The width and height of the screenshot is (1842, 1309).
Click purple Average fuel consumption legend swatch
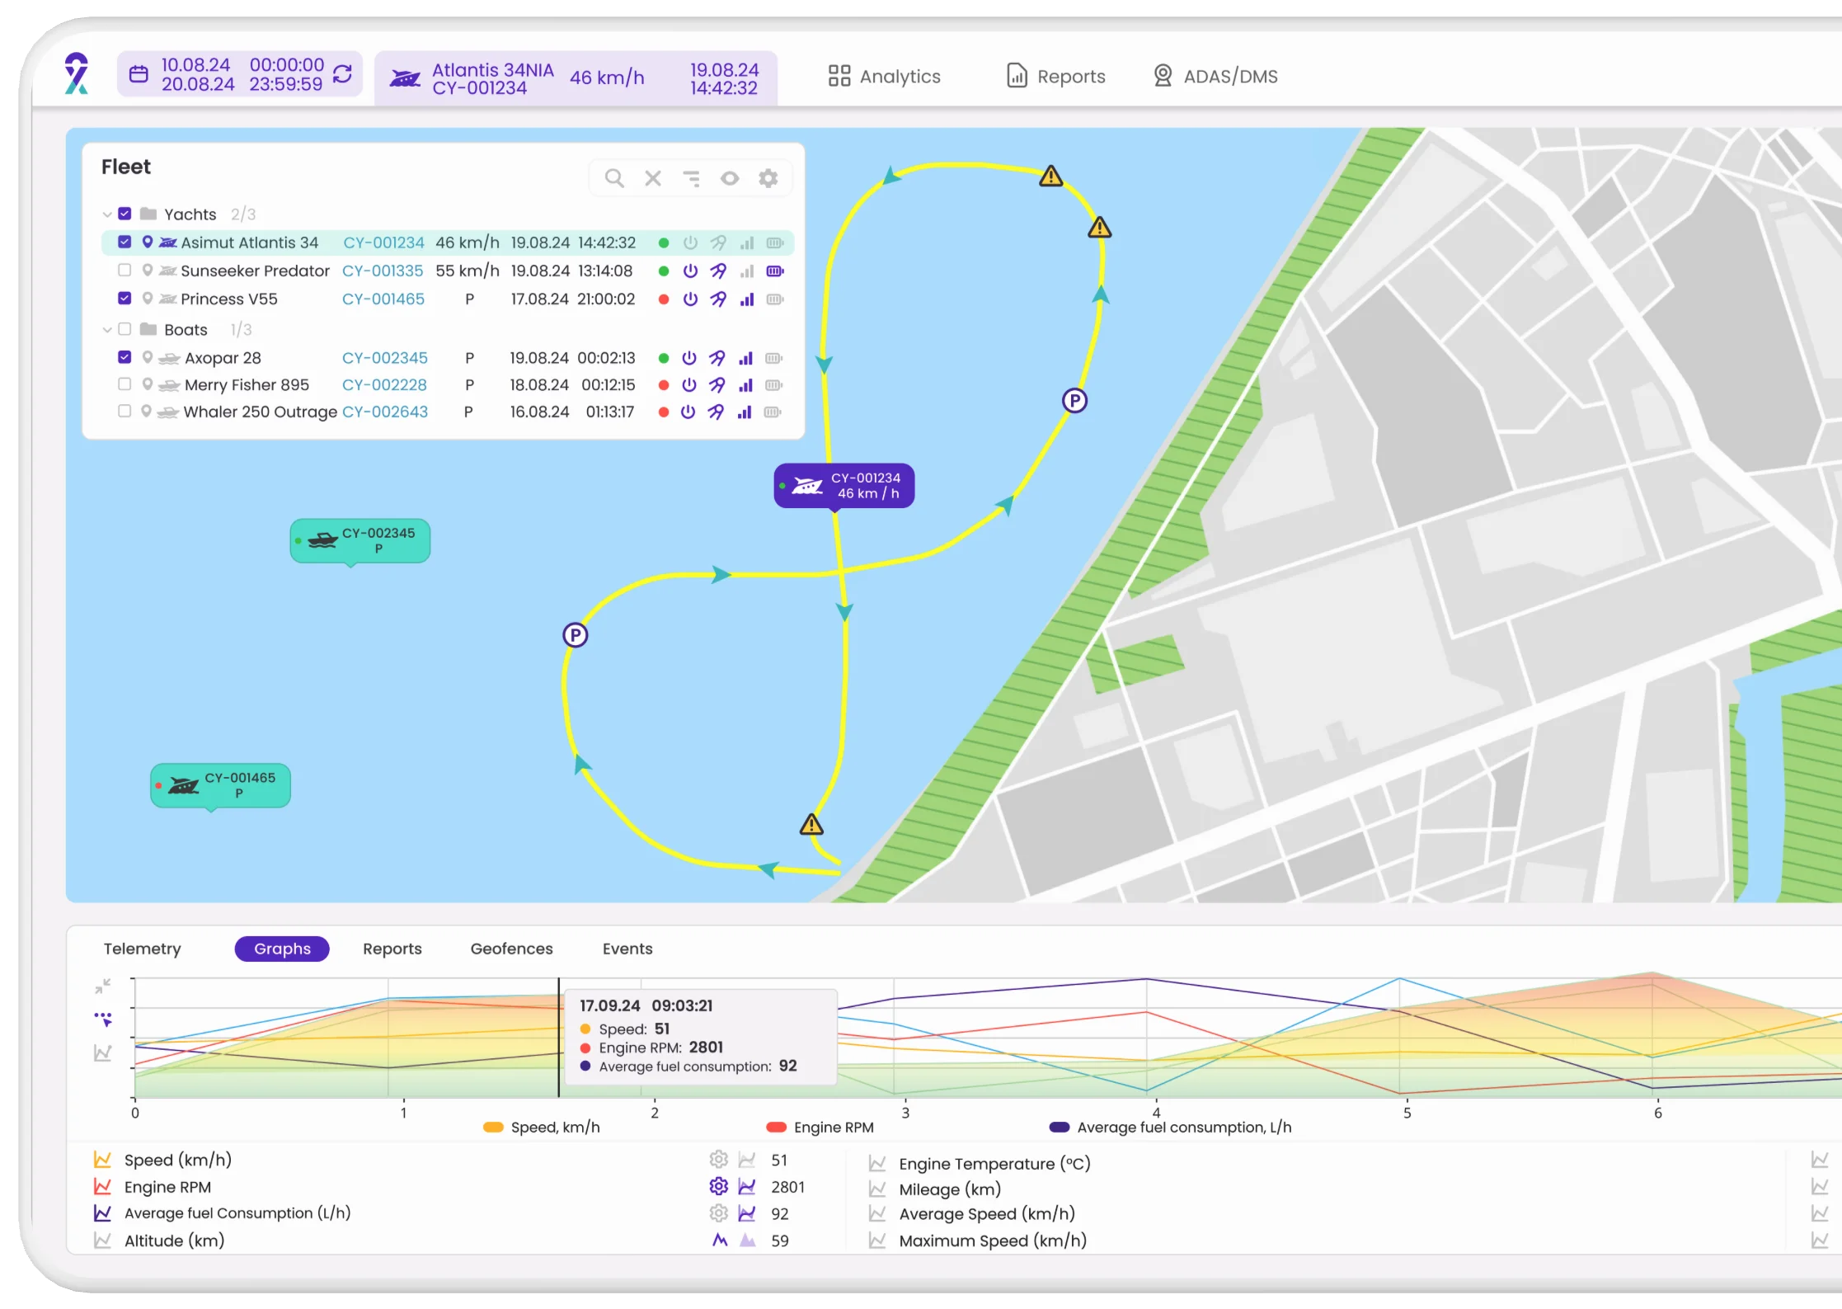[x=1060, y=1128]
